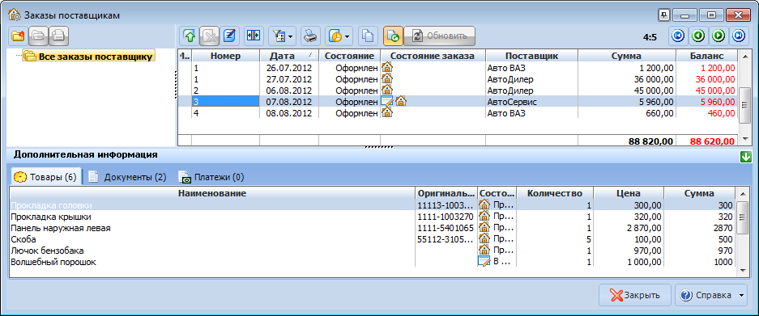Click the Обновить refresh button
This screenshot has width=759, height=316.
[x=440, y=36]
